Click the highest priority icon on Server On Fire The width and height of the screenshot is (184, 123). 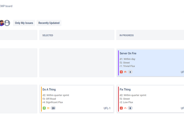(x=125, y=72)
